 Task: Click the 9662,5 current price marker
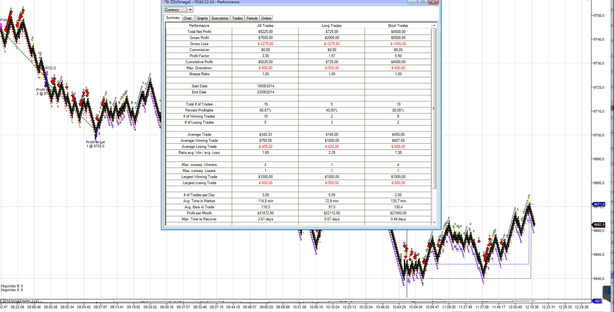point(599,225)
